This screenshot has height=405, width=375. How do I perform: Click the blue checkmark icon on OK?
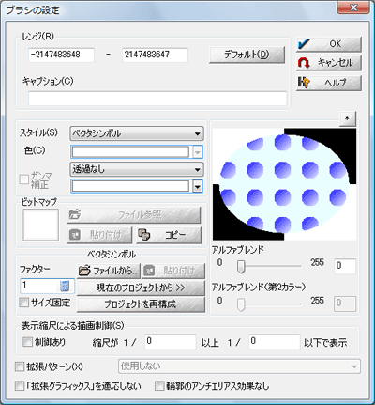304,44
